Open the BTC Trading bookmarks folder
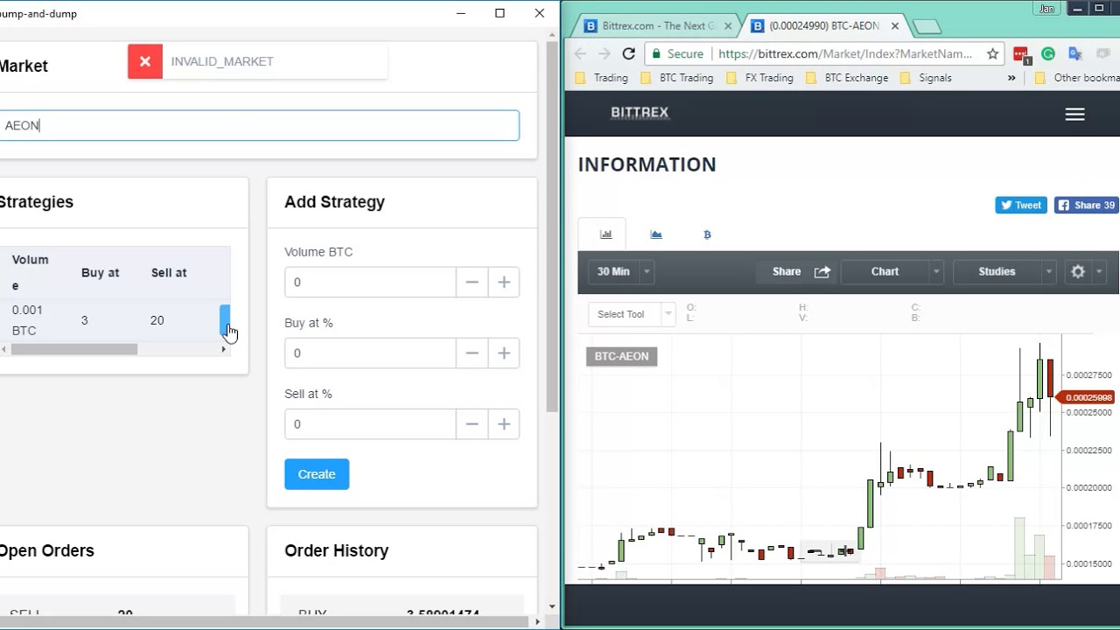1120x630 pixels. [x=676, y=78]
